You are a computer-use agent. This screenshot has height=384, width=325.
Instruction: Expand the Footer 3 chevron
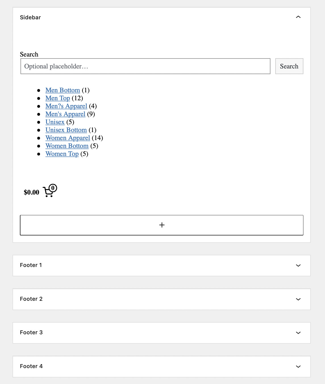pos(298,333)
